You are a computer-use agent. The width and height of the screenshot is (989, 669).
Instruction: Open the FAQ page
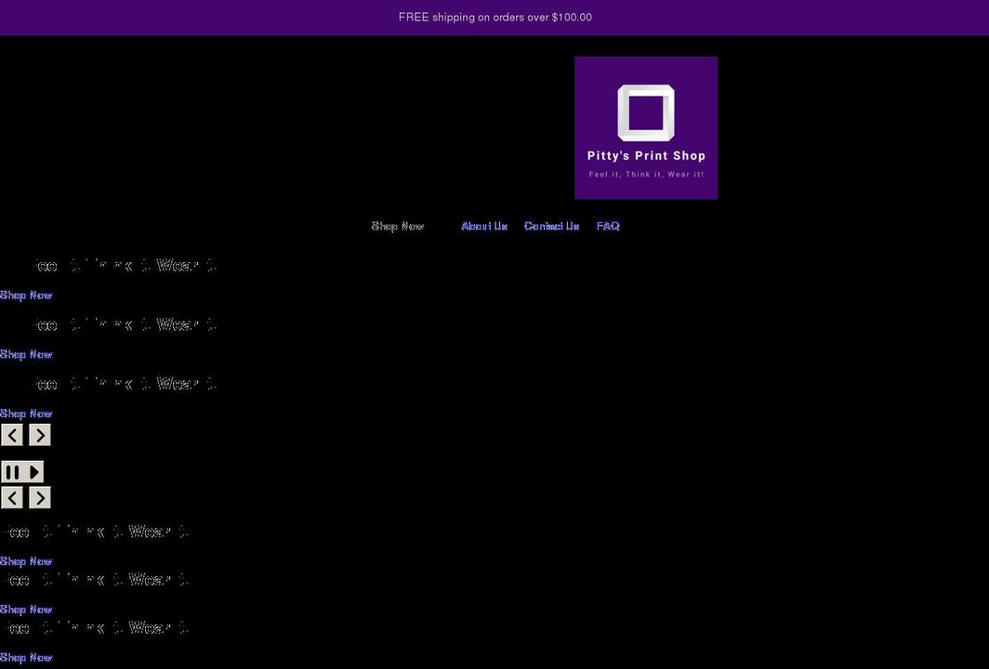point(609,226)
